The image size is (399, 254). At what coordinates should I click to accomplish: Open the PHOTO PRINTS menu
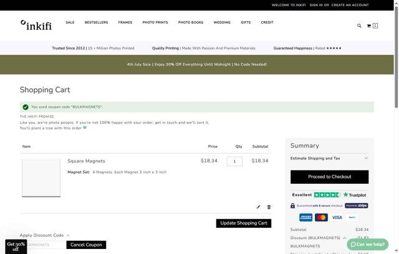click(155, 22)
